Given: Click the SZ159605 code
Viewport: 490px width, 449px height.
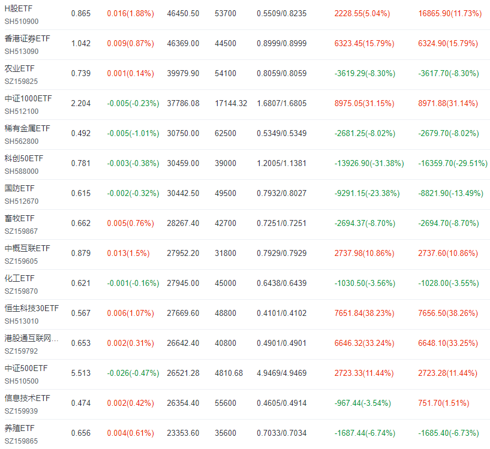Looking at the screenshot, I should point(21,261).
